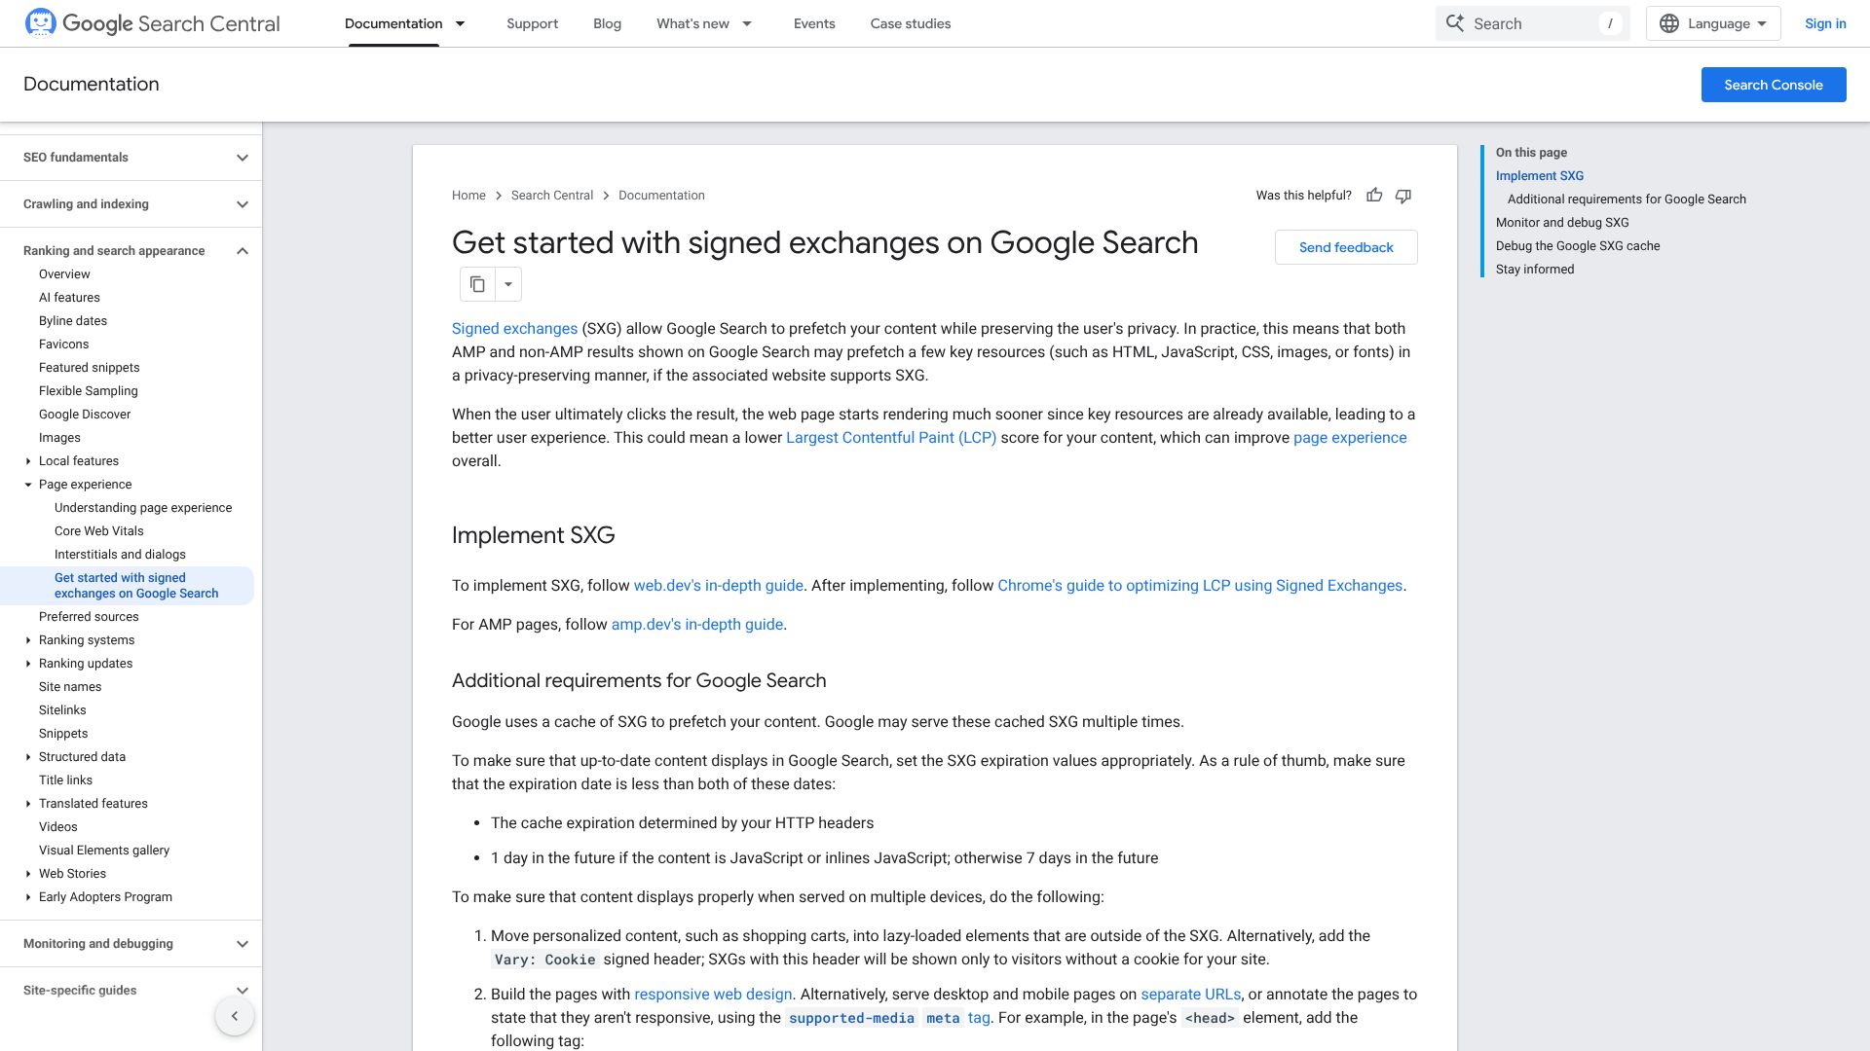The height and width of the screenshot is (1051, 1870).
Task: Open web.dev's in-depth guide link
Action: tap(719, 586)
